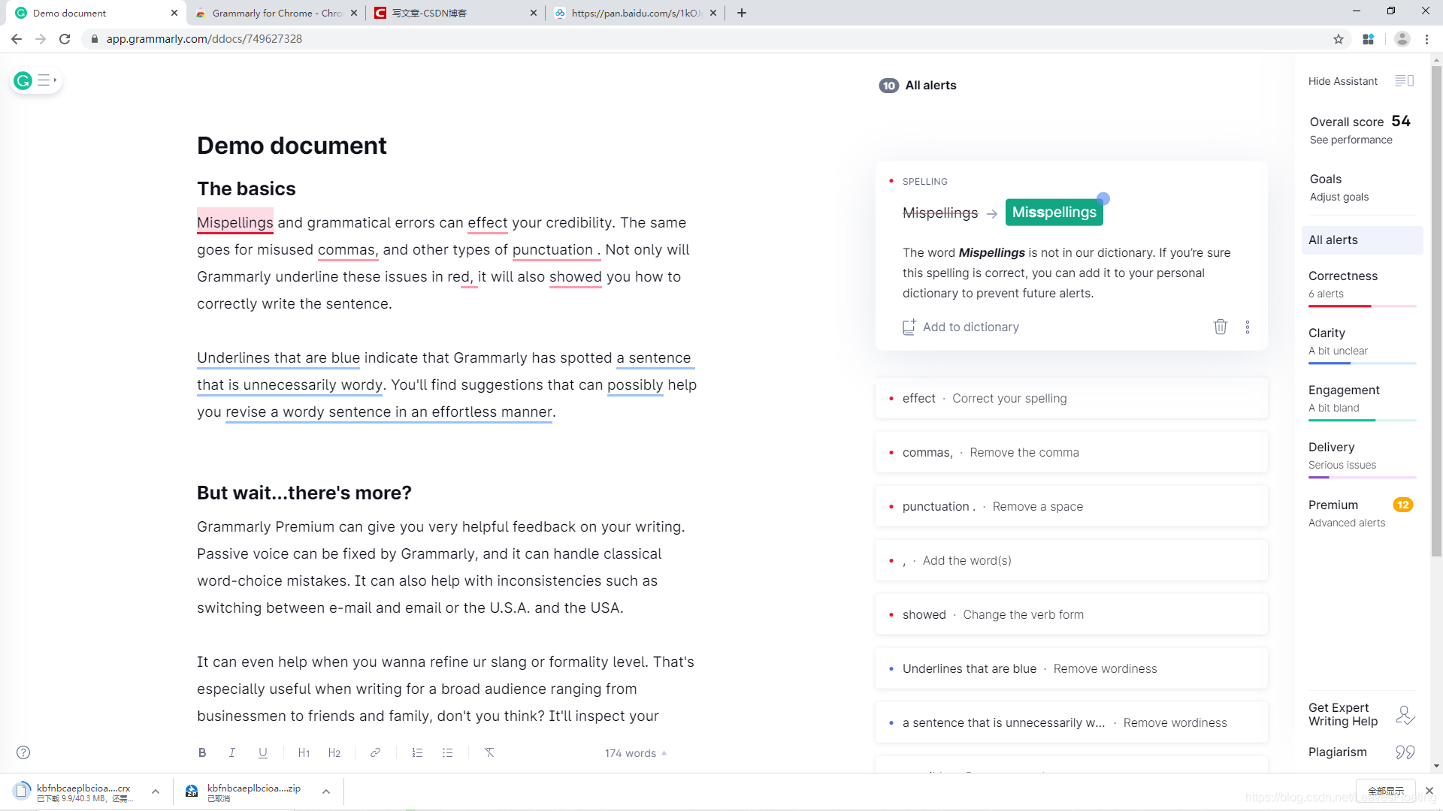
Task: Go back to the previous page
Action: pos(17,39)
